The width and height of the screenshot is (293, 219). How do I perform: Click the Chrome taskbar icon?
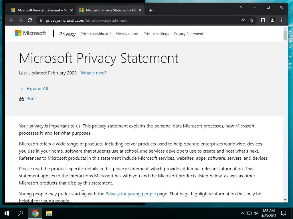pyautogui.click(x=35, y=213)
